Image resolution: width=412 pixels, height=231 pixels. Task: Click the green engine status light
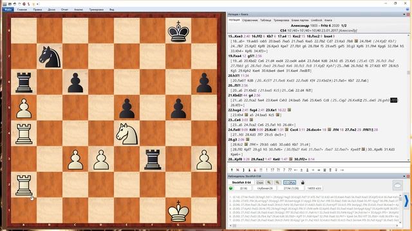tap(230, 188)
